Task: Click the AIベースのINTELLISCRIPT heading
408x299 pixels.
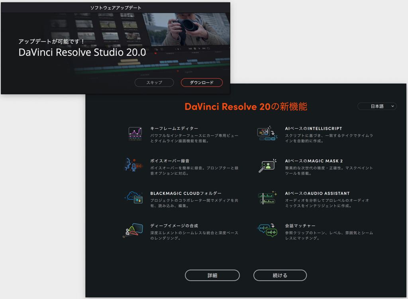Action: coord(314,129)
